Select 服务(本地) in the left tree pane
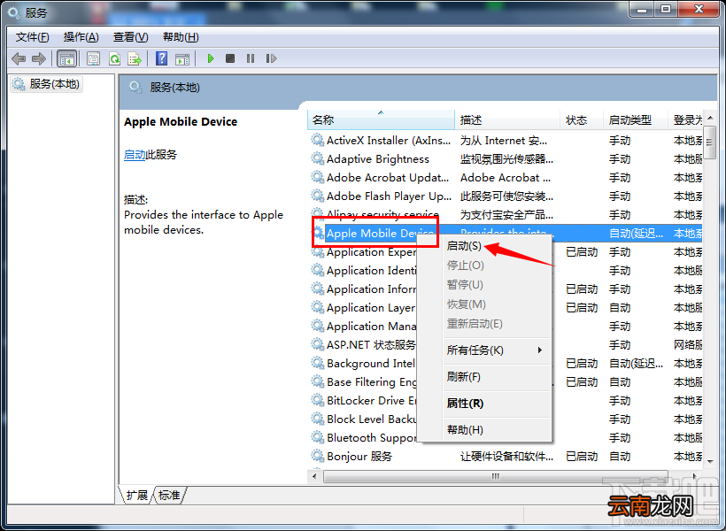Screen dimensions: 726x531 [46, 84]
